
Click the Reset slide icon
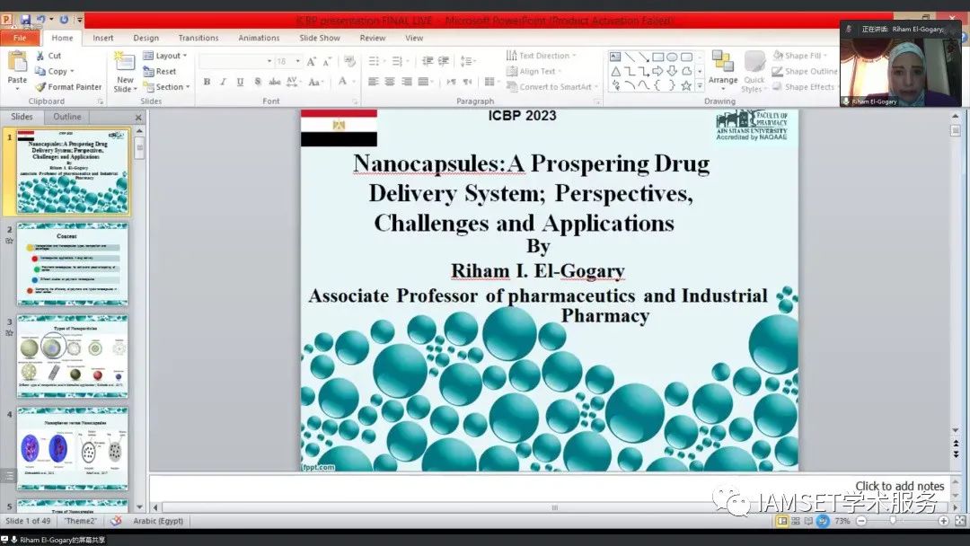(x=148, y=72)
